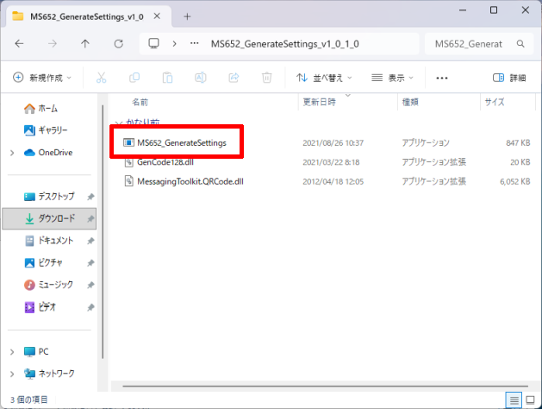Expand the PC tree node

[x=12, y=351]
